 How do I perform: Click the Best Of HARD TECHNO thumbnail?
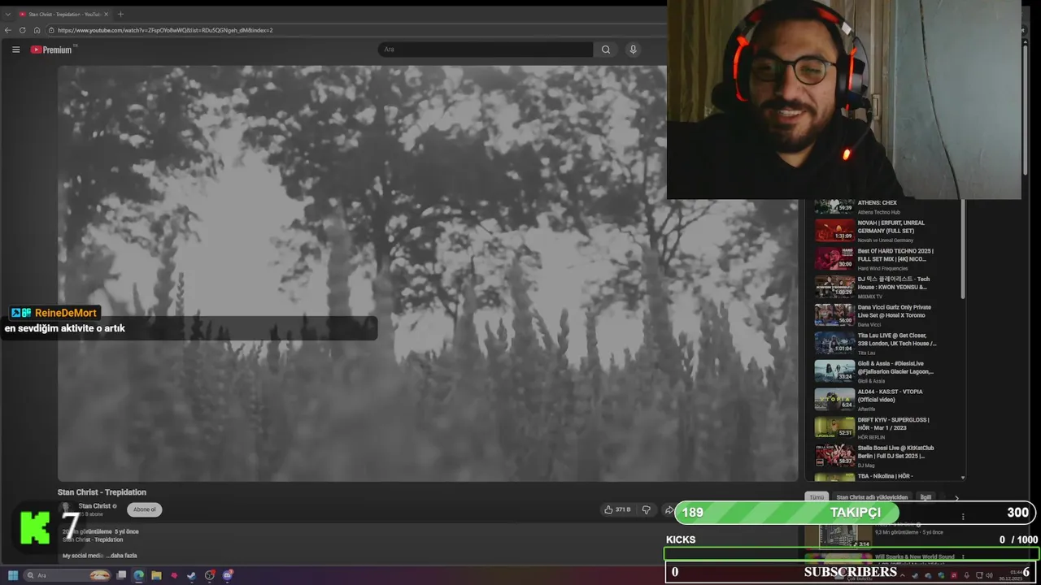pyautogui.click(x=834, y=259)
